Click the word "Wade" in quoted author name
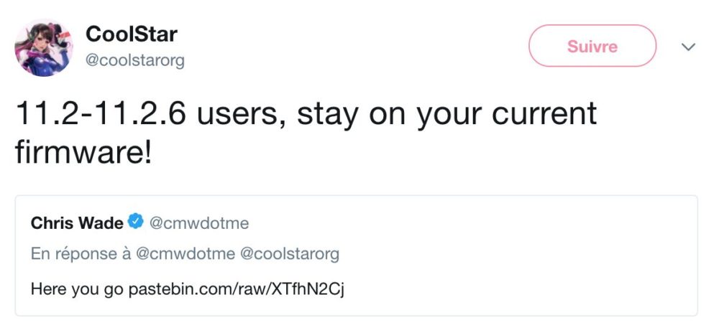Viewport: 719px width, 325px height. click(x=102, y=223)
